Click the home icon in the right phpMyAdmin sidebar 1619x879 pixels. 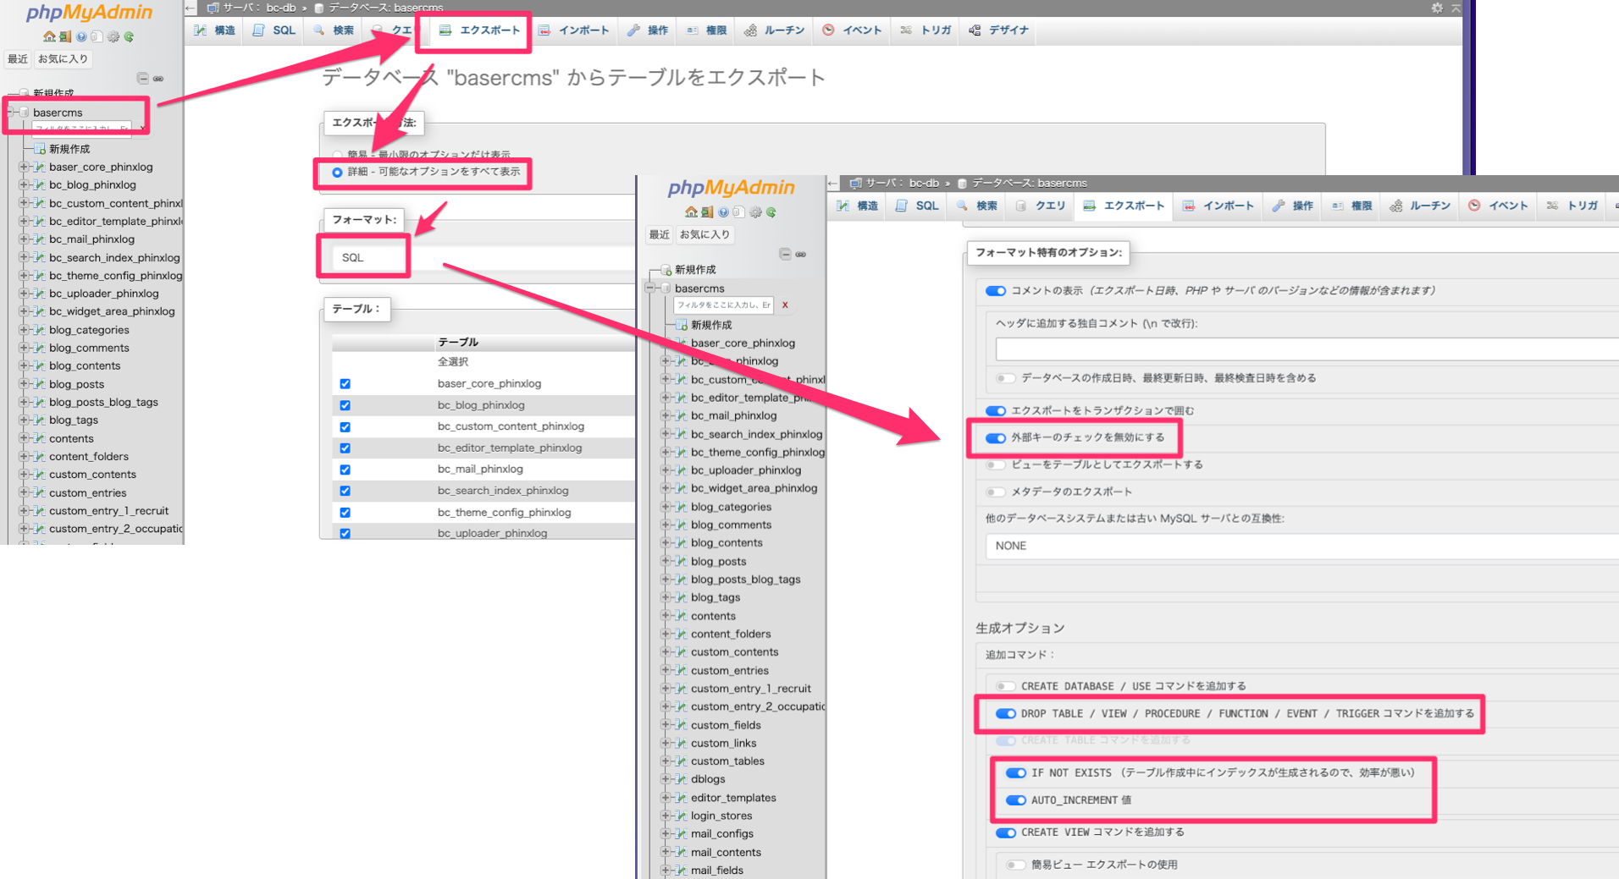click(691, 212)
